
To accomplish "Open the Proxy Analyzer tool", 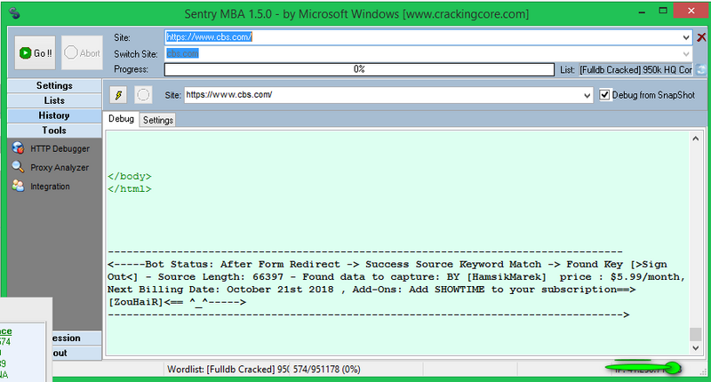I will click(x=51, y=167).
